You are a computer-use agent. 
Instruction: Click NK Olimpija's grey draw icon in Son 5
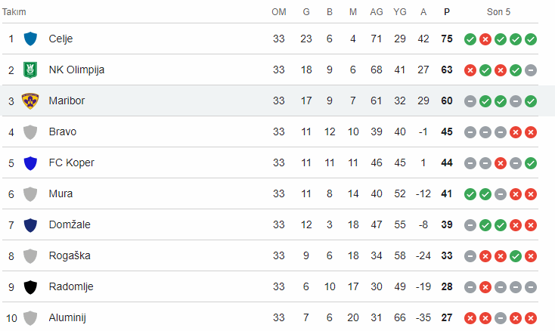531,70
